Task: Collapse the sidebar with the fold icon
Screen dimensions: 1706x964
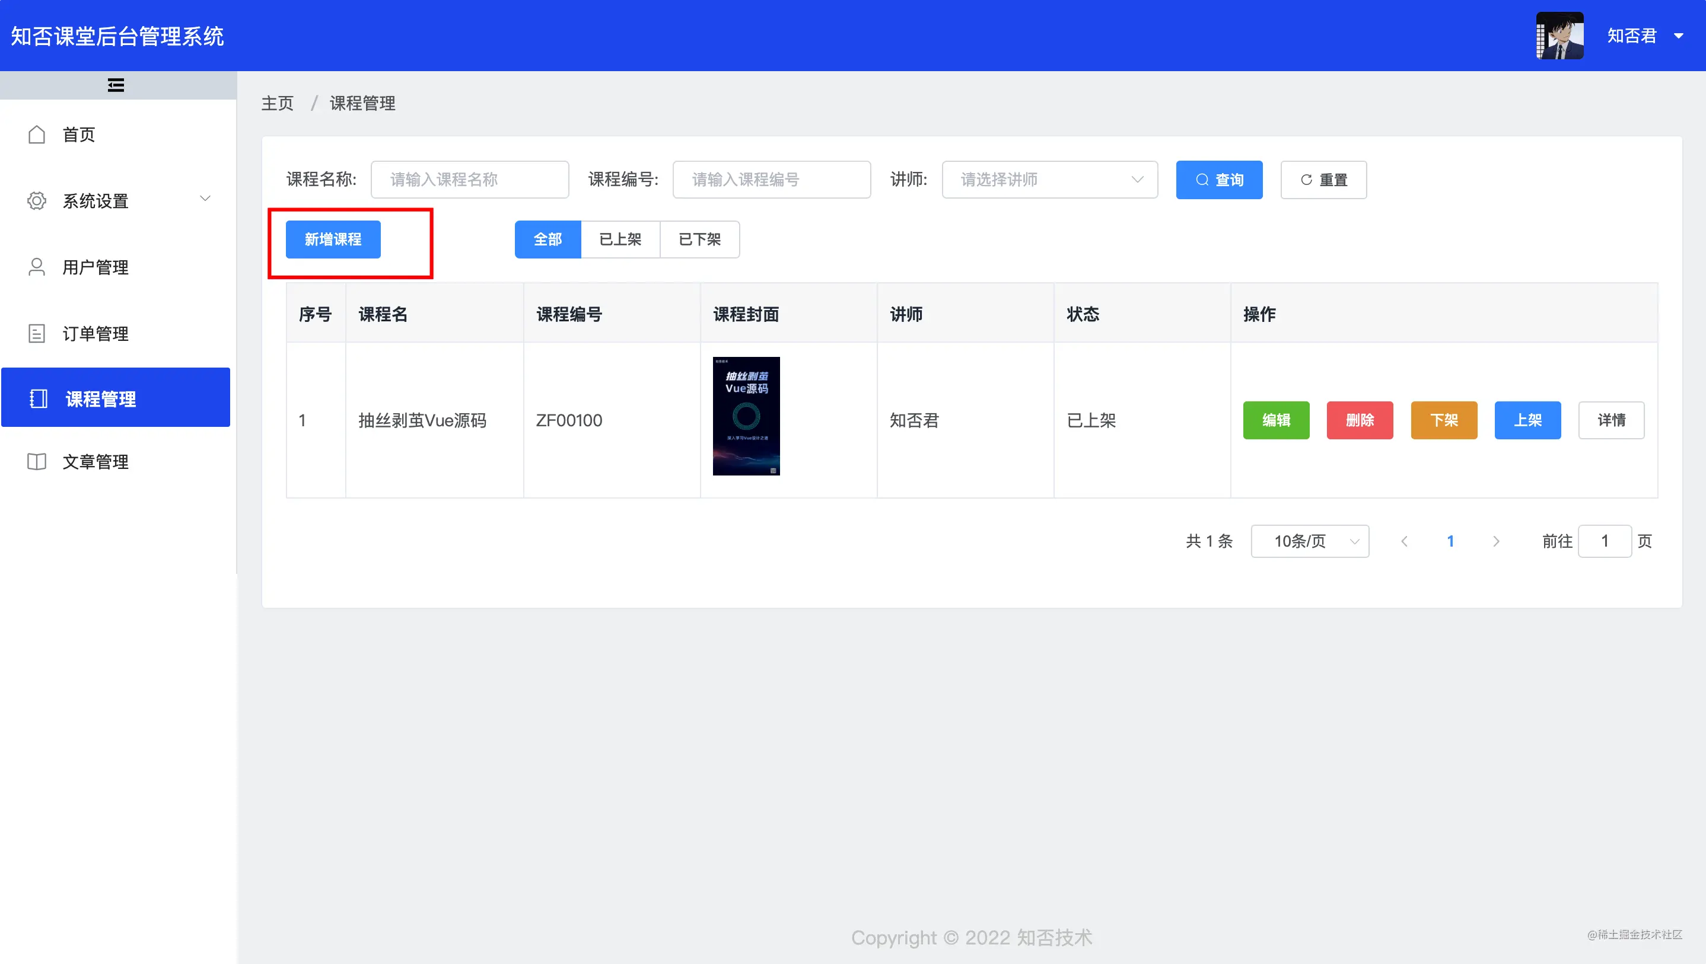Action: click(x=116, y=85)
